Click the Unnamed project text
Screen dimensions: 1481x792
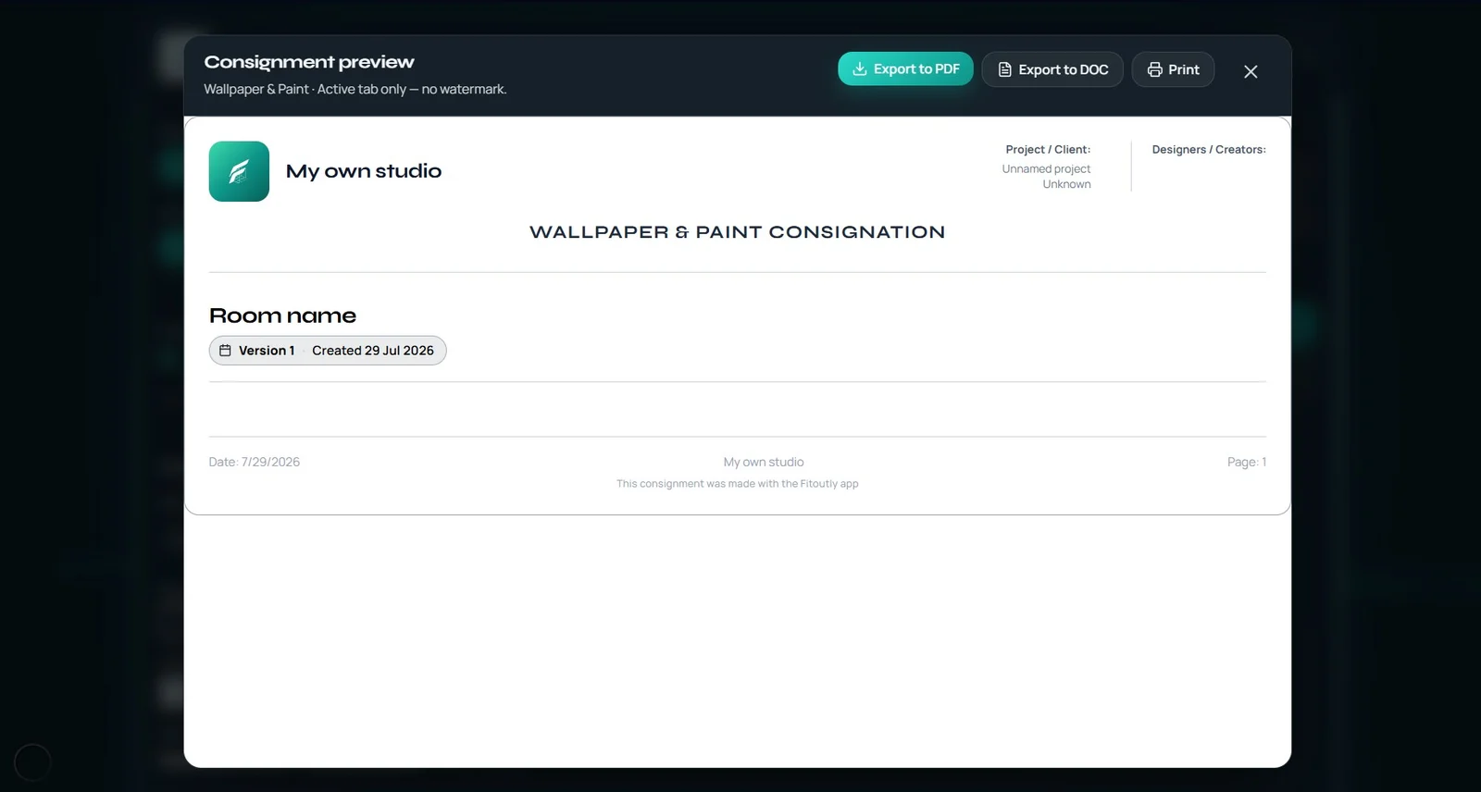1046,169
